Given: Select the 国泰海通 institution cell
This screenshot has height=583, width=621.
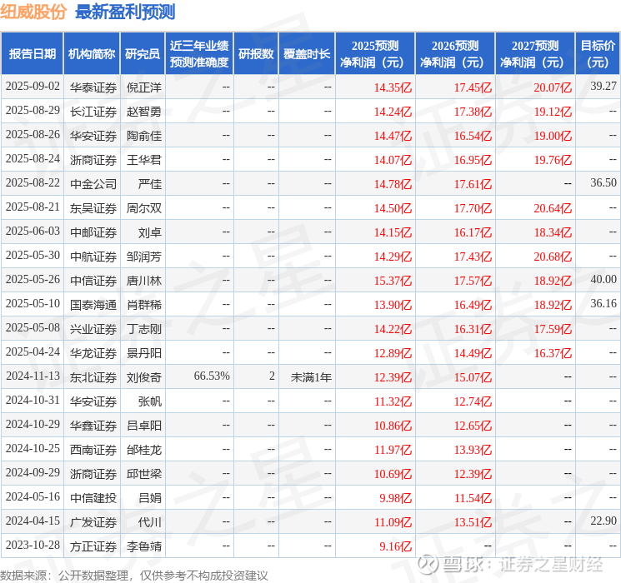Looking at the screenshot, I should click(93, 305).
